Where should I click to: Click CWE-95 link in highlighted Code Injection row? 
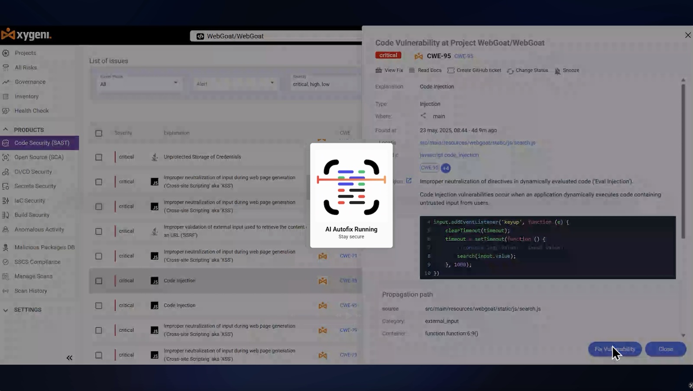pos(348,281)
